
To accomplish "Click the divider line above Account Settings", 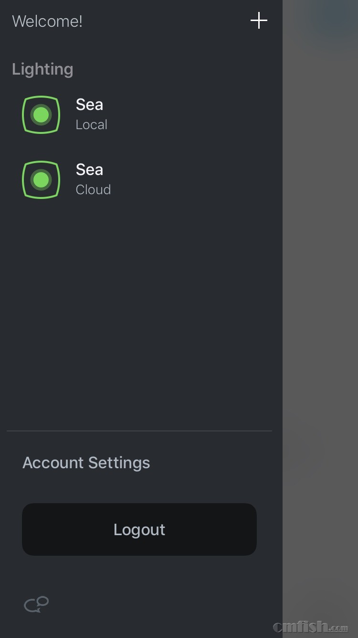I will coord(139,431).
